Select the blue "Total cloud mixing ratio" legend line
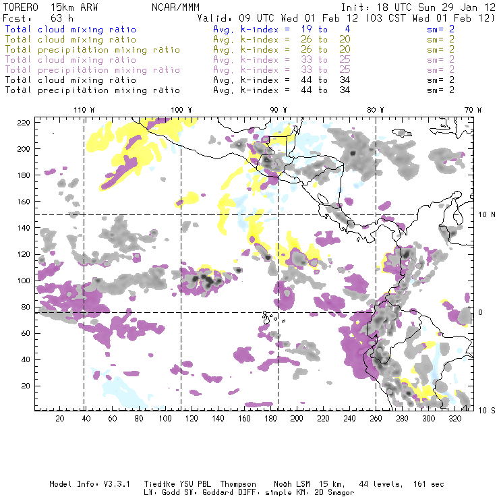 click(x=71, y=30)
